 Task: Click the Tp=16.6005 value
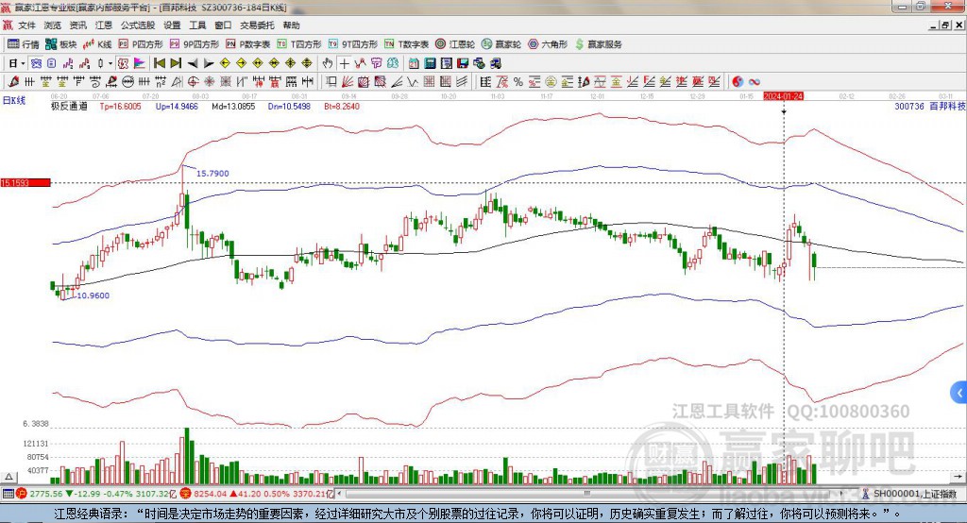pos(120,106)
